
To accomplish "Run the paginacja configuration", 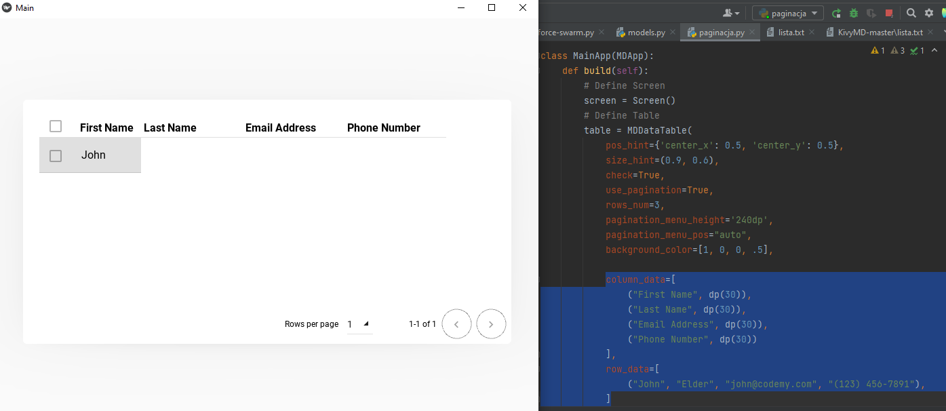I will tap(835, 12).
